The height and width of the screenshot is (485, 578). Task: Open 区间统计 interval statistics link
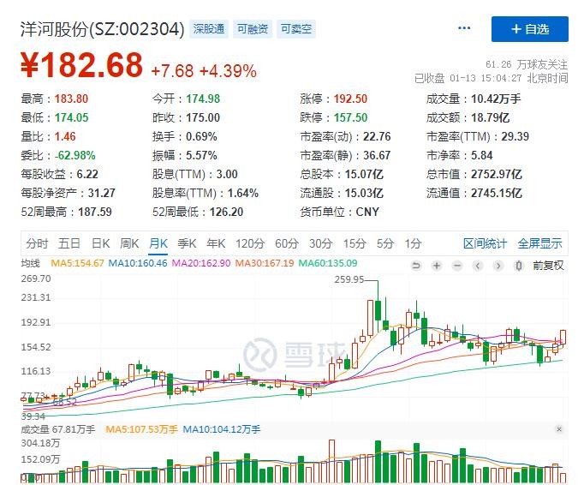[486, 243]
